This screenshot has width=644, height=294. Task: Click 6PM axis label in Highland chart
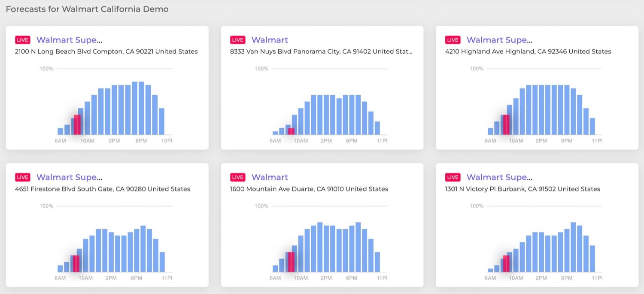pos(567,141)
